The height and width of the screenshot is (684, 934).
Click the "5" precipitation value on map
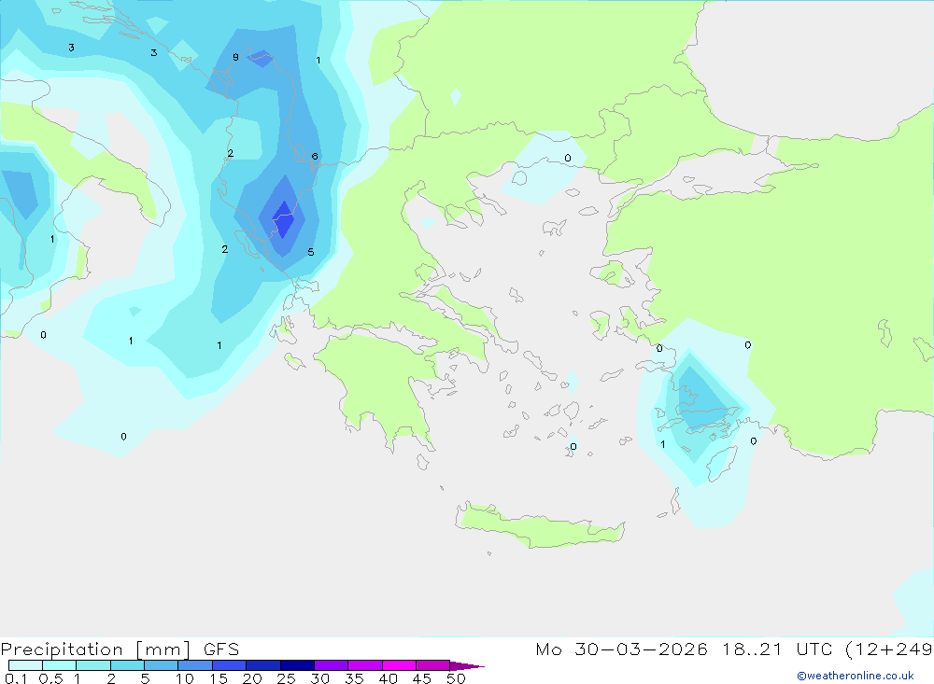pyautogui.click(x=310, y=252)
